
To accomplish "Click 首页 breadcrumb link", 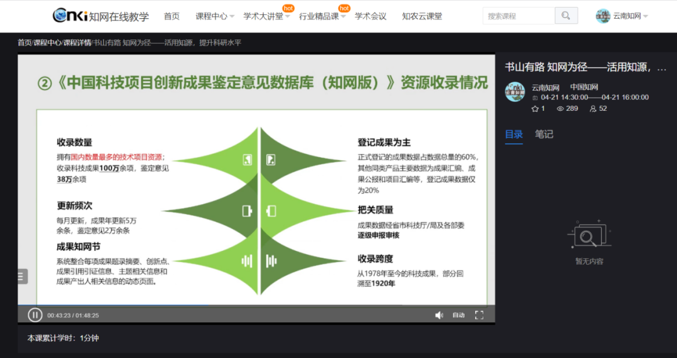I will [x=24, y=43].
